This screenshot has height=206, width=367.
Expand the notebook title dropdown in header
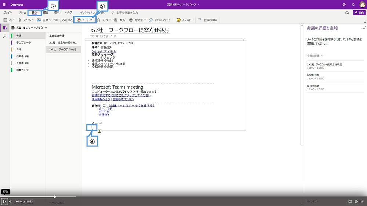click(198, 5)
